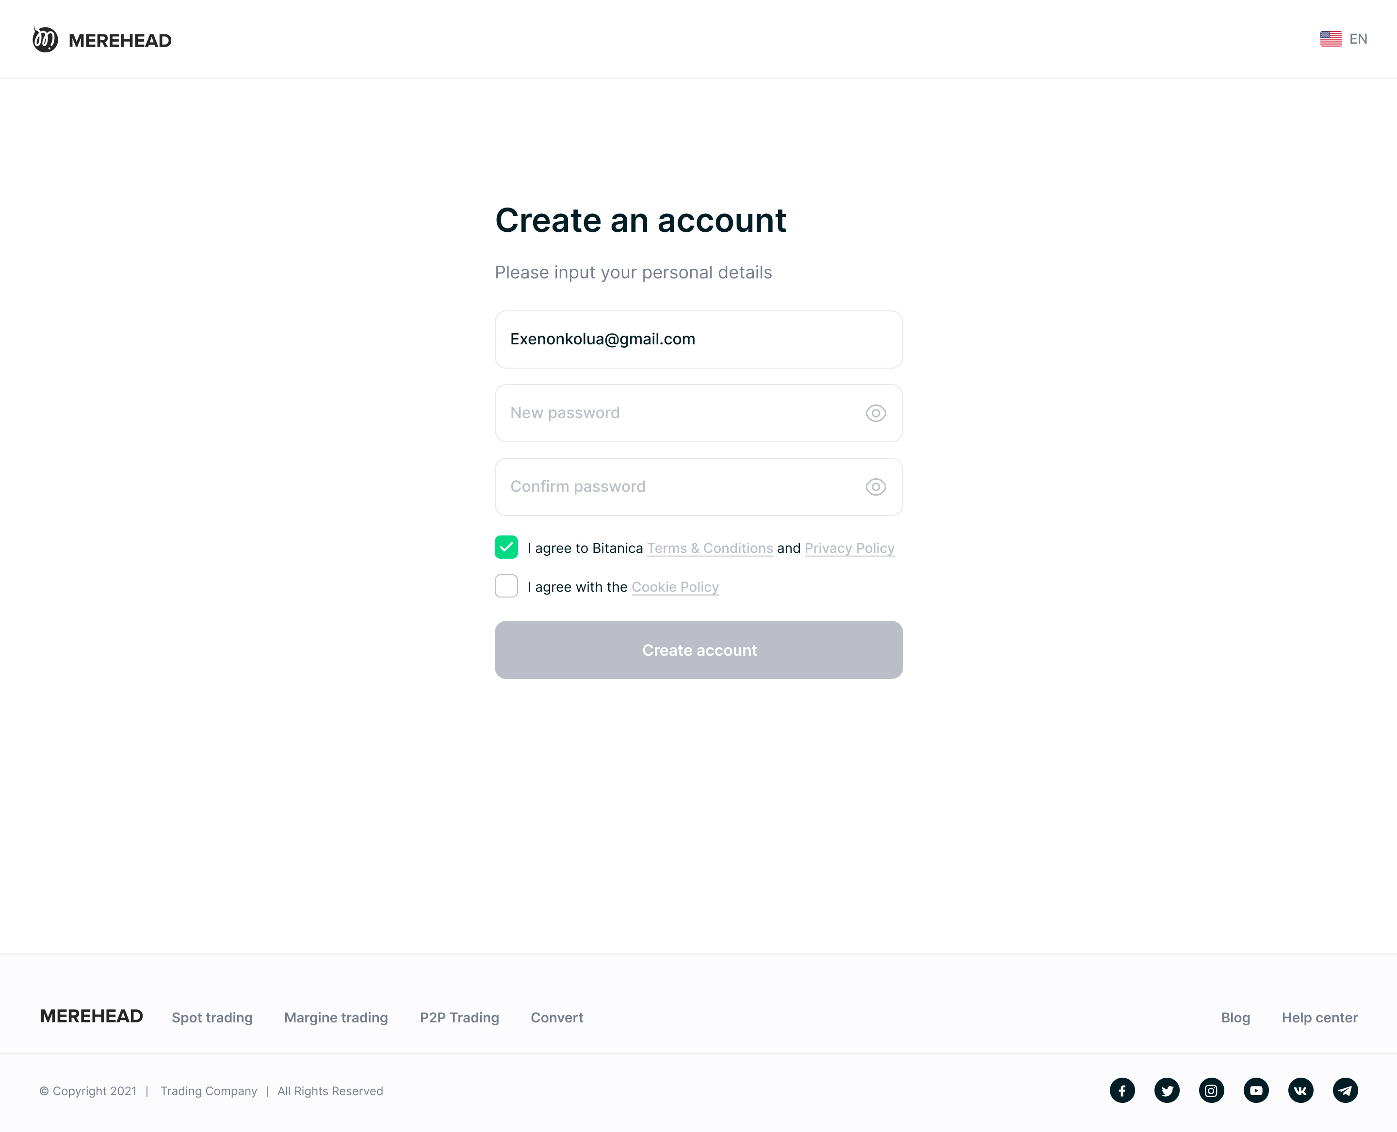
Task: Open the Help center link
Action: 1319,1017
